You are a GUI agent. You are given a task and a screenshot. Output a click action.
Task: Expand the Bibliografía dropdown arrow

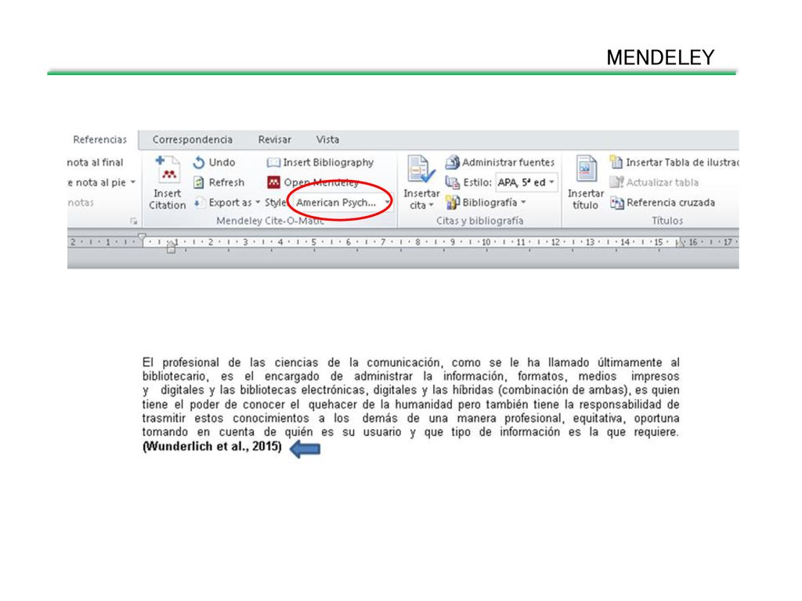523,203
